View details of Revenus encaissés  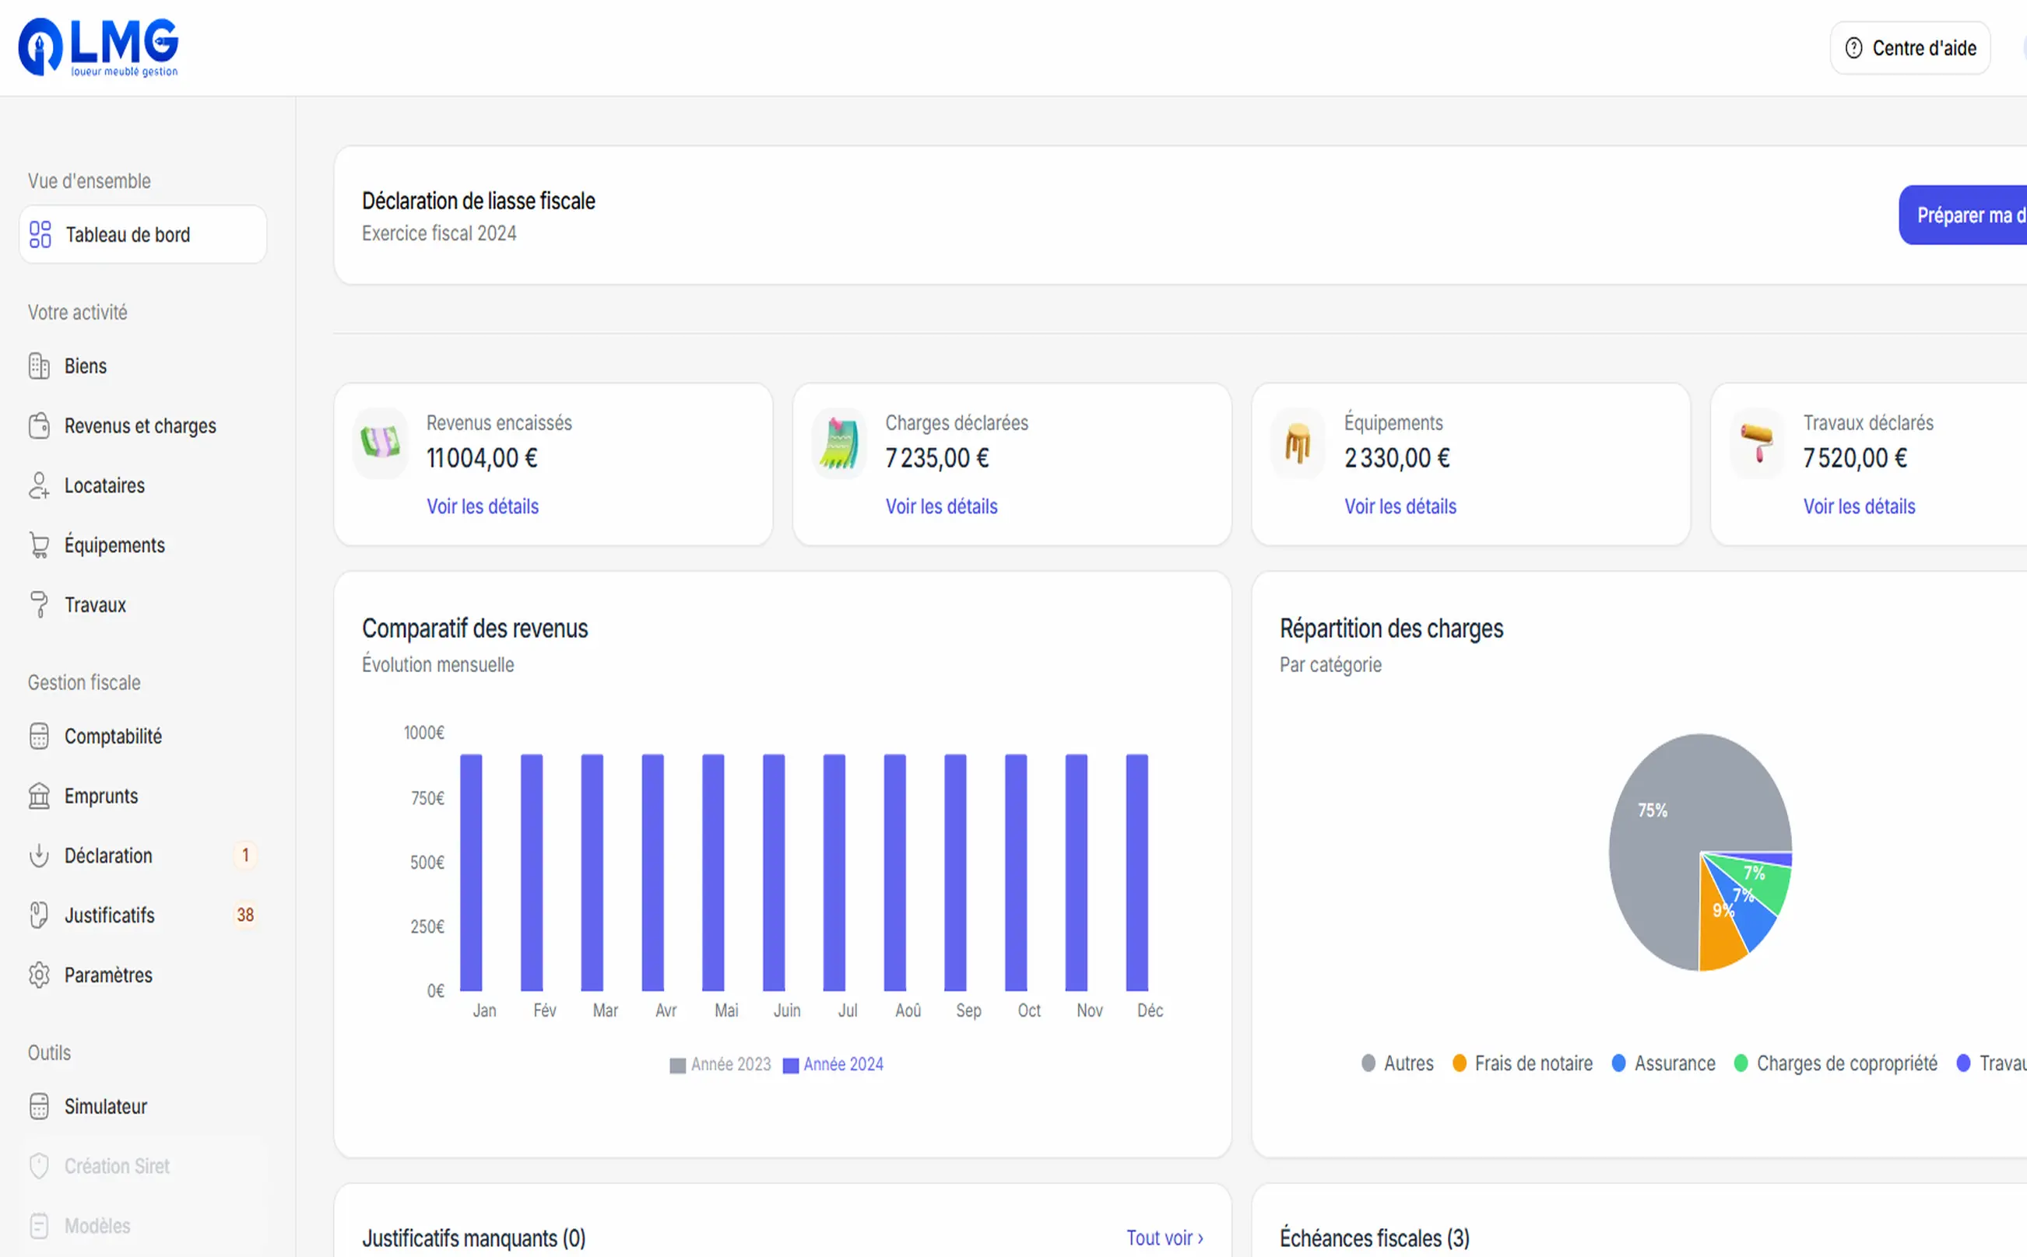pos(483,506)
